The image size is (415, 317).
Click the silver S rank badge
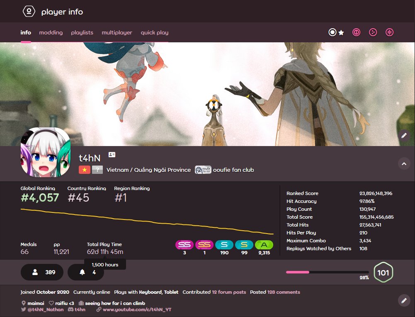pyautogui.click(x=224, y=245)
